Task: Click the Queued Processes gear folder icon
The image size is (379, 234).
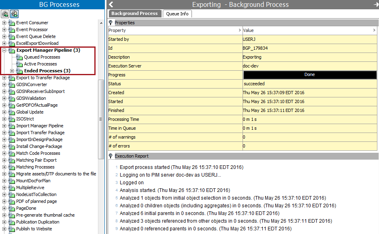Action: [19, 57]
